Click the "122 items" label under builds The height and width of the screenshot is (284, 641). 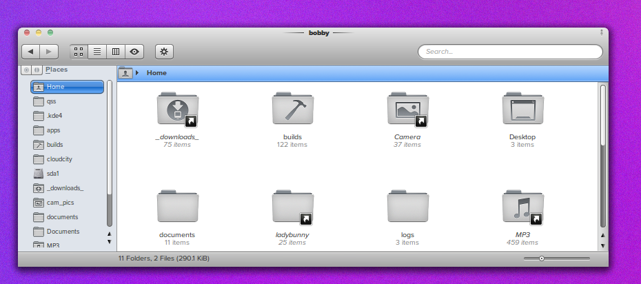(292, 145)
